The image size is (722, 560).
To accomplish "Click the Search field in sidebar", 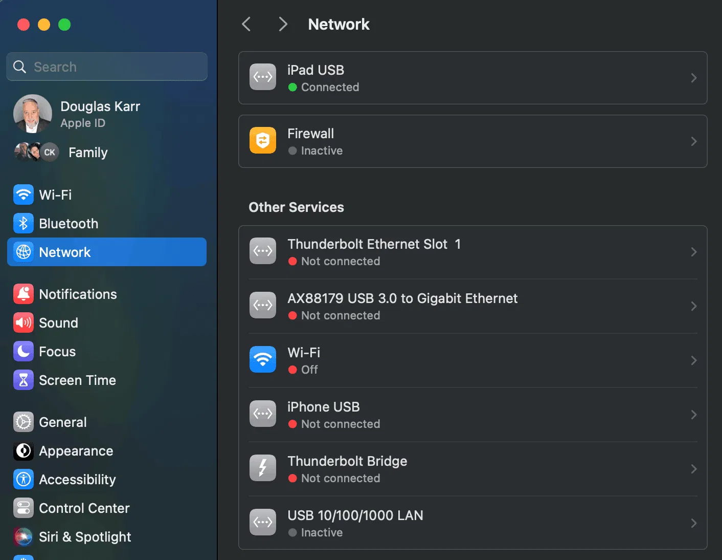I will 107,67.
